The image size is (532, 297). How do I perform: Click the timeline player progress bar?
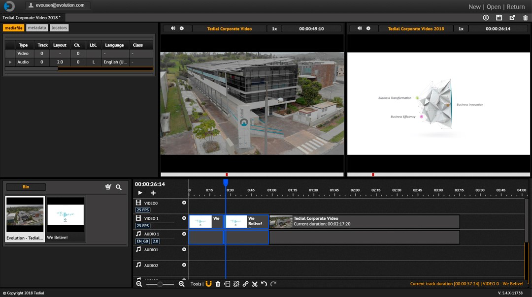coord(438,175)
